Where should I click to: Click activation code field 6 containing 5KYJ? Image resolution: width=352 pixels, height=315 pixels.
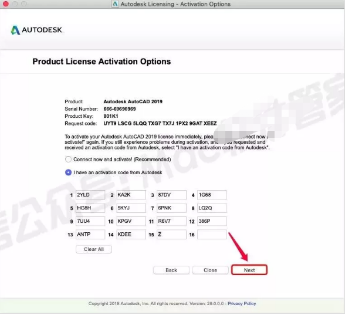(x=131, y=208)
